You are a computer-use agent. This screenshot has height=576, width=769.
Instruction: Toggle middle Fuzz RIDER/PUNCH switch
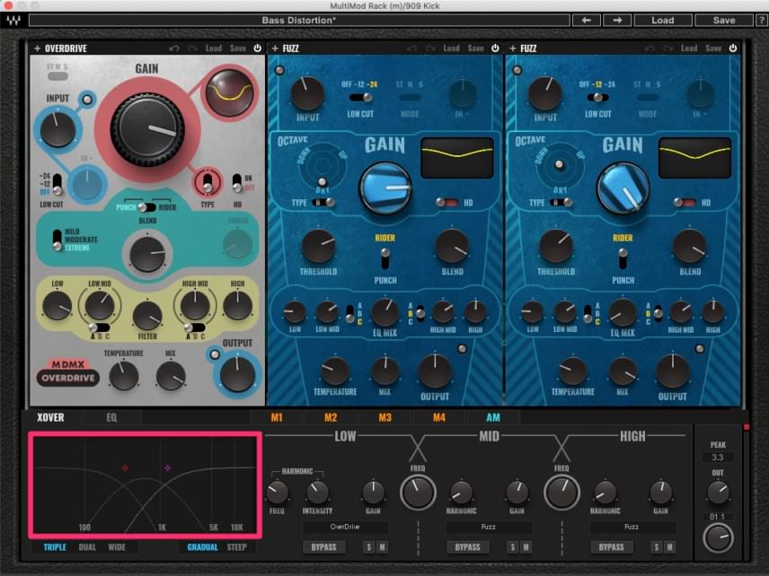(385, 259)
